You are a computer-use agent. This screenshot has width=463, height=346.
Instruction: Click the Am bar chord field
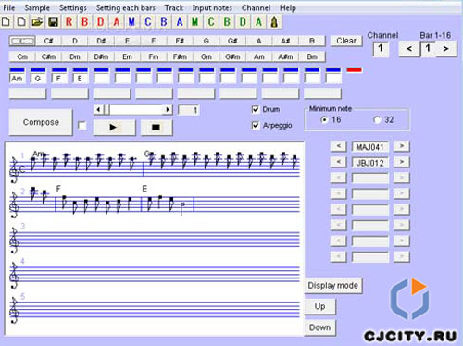17,79
